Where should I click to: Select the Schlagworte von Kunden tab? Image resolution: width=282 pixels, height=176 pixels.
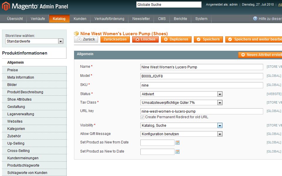34,173
